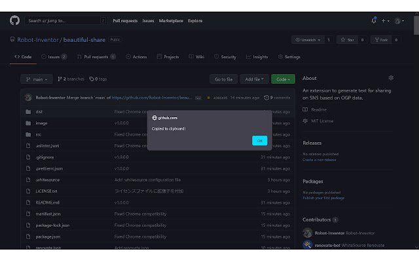This screenshot has width=419, height=262.
Task: Switch to the repository Issues tab
Action: pos(54,57)
